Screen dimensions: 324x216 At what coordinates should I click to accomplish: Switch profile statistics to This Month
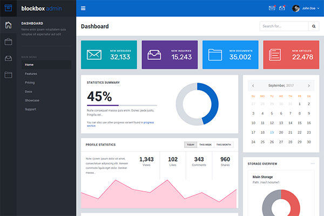[x=224, y=145]
